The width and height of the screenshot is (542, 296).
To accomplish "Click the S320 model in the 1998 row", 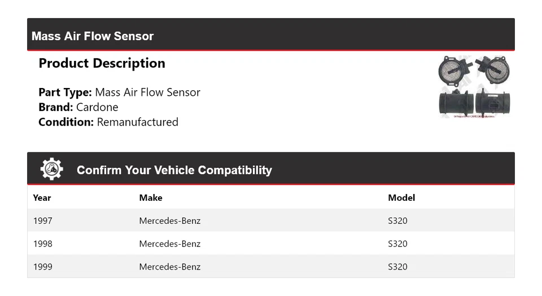I will click(397, 244).
